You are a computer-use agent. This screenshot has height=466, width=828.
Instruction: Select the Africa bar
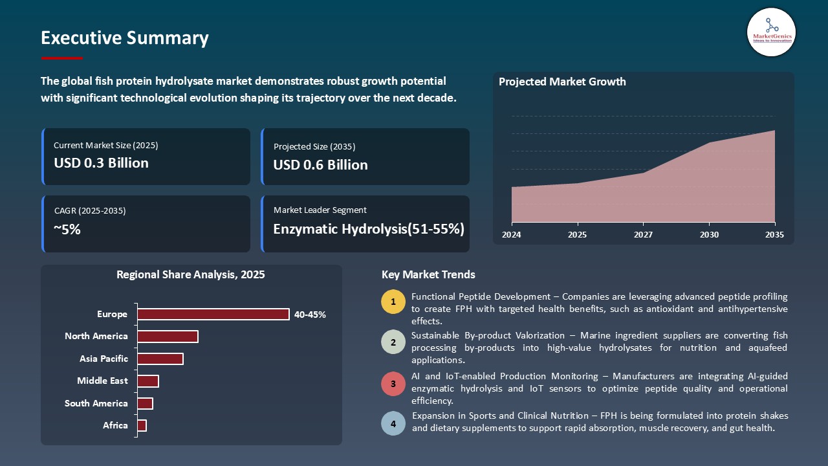[x=142, y=425]
